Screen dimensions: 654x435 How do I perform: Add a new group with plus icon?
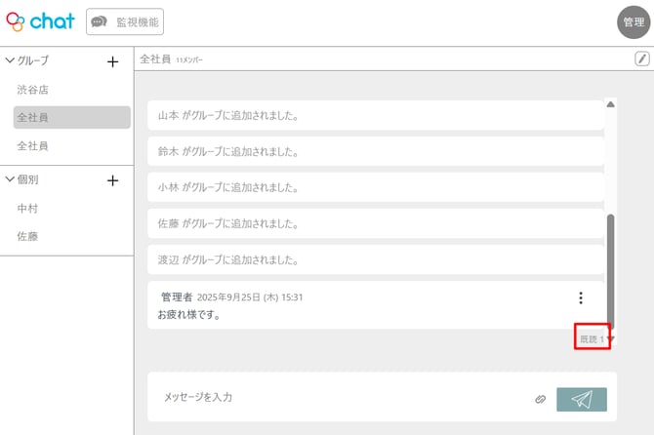pos(112,61)
